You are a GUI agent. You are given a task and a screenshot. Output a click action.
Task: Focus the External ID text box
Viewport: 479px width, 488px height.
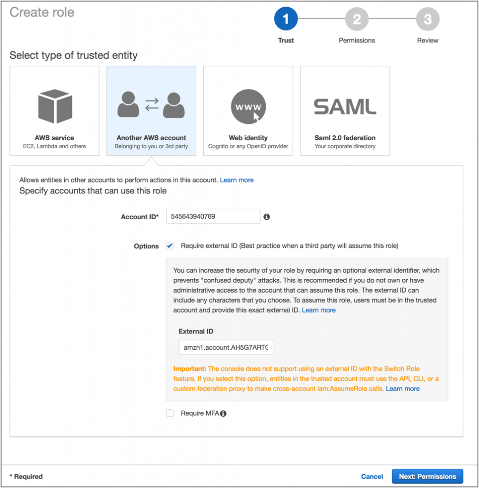pos(226,347)
